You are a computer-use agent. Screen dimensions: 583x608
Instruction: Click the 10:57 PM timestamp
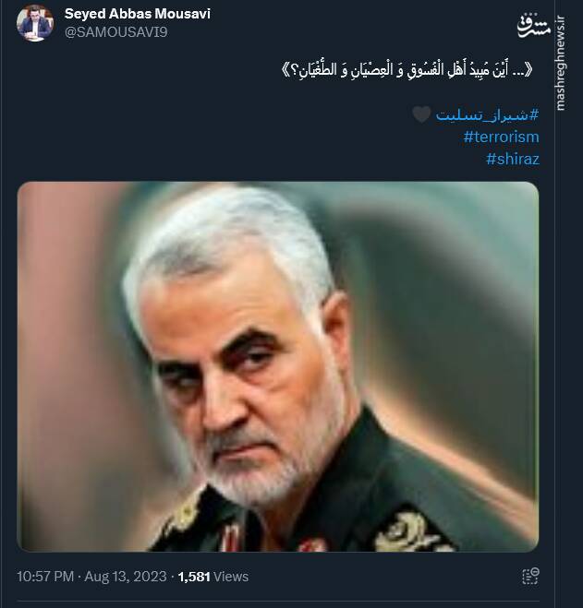click(45, 577)
